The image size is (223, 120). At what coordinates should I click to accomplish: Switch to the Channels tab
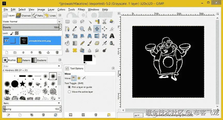[24, 15]
